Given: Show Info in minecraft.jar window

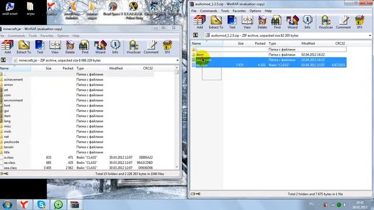Looking at the screenshot, I should (115, 47).
